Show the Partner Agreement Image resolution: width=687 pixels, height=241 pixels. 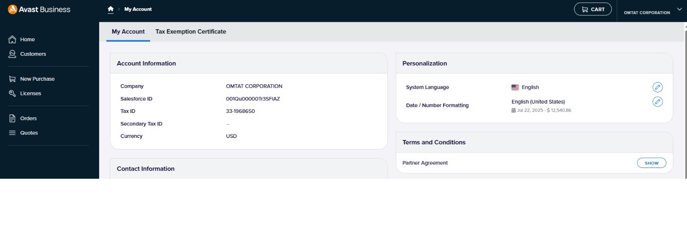click(651, 163)
